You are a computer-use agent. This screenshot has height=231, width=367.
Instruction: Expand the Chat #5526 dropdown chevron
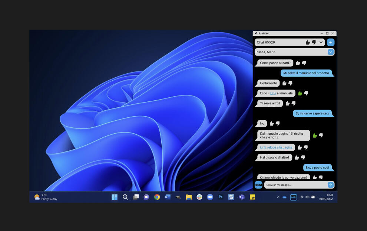321,43
